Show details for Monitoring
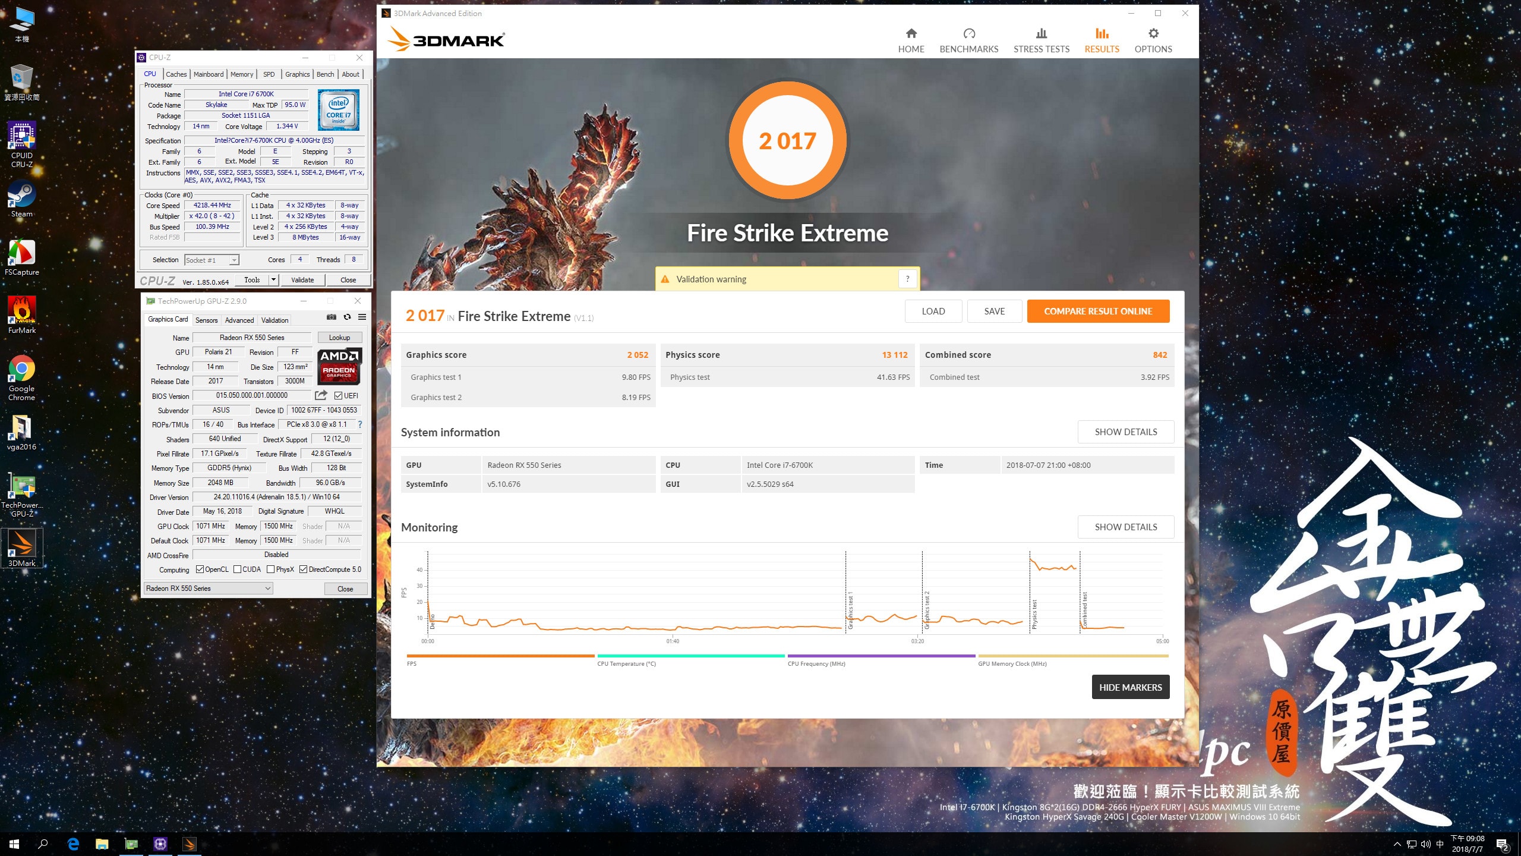 coord(1125,527)
